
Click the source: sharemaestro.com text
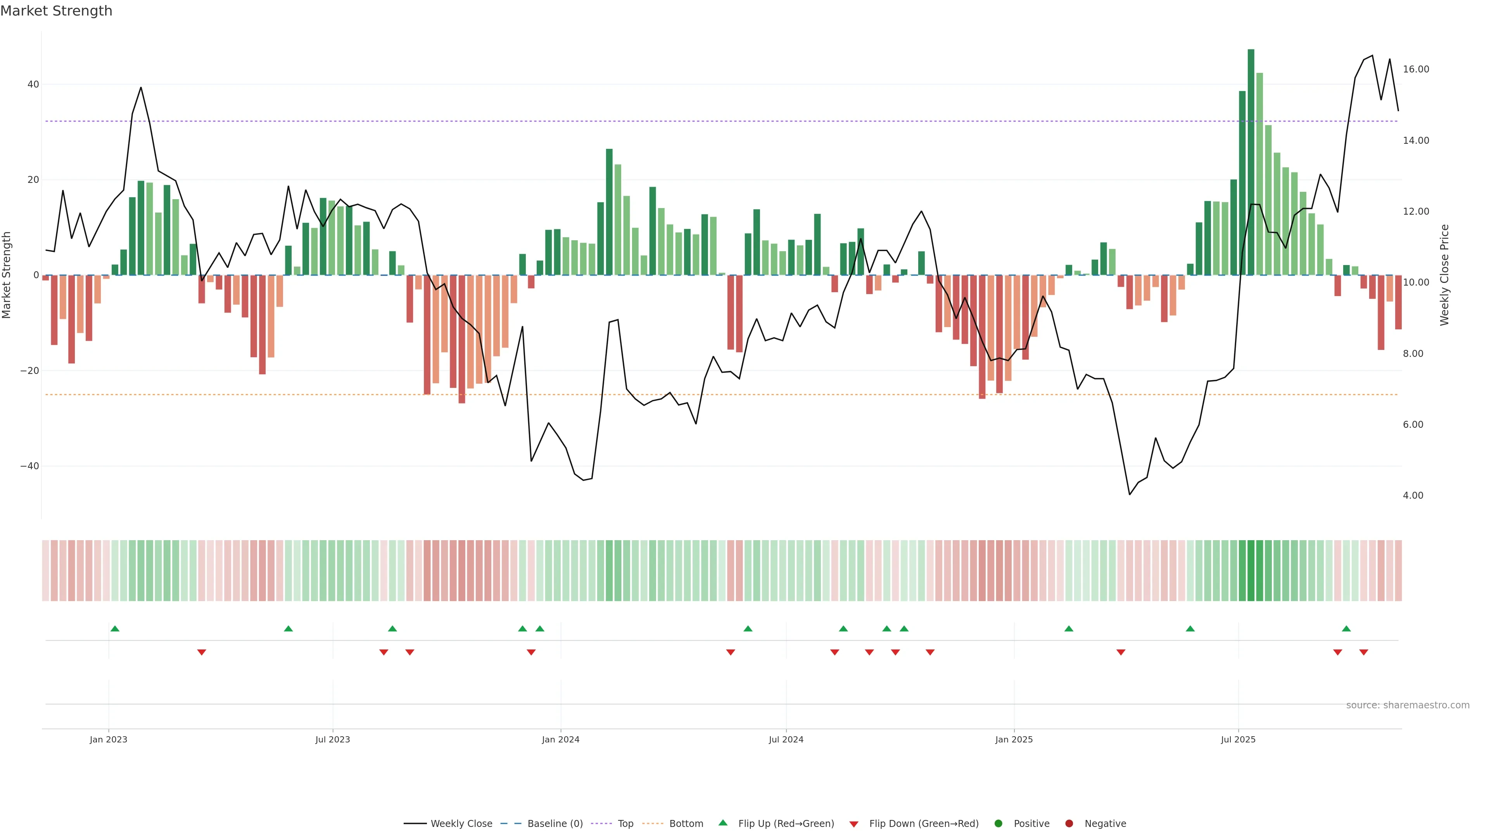click(1408, 705)
